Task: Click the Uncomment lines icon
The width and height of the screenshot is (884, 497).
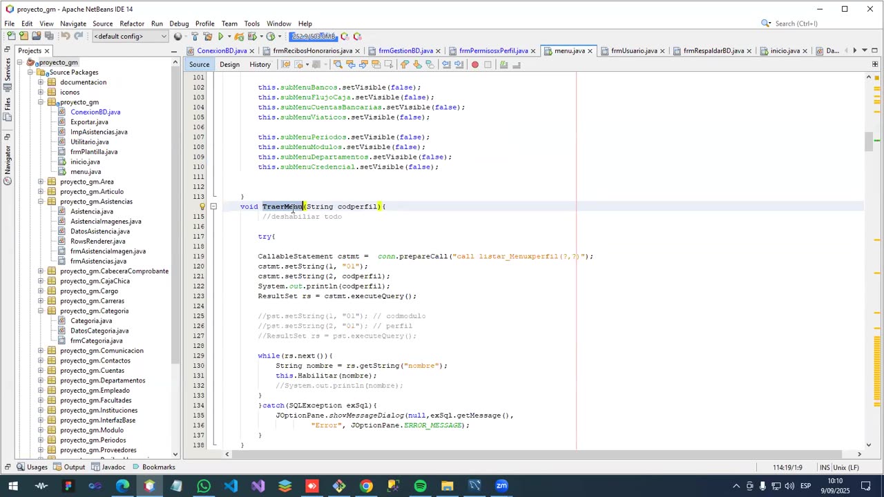Action: tap(516, 64)
